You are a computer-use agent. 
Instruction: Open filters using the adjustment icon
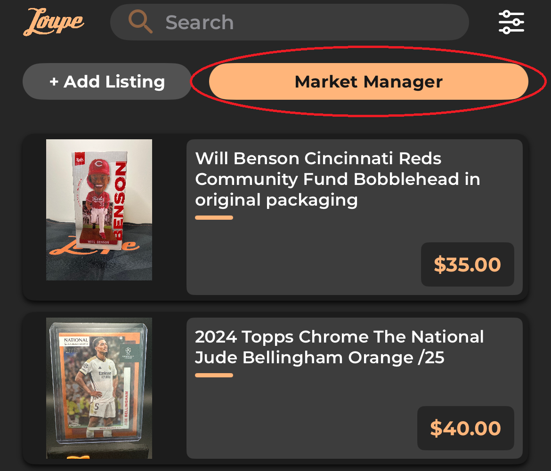point(511,22)
